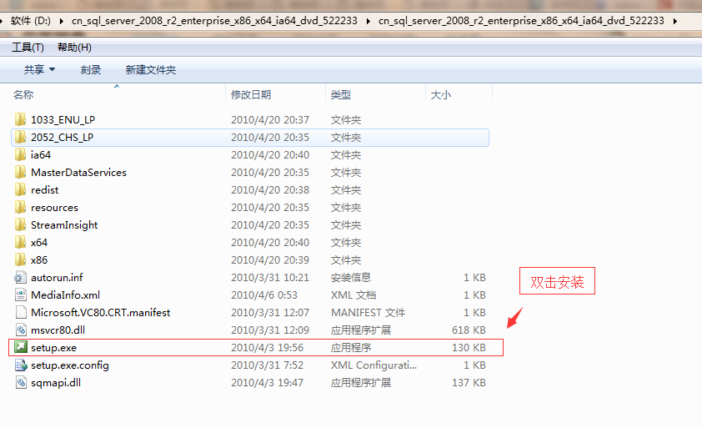
Task: Click the setup.exe.config file icon
Action: tap(21, 365)
